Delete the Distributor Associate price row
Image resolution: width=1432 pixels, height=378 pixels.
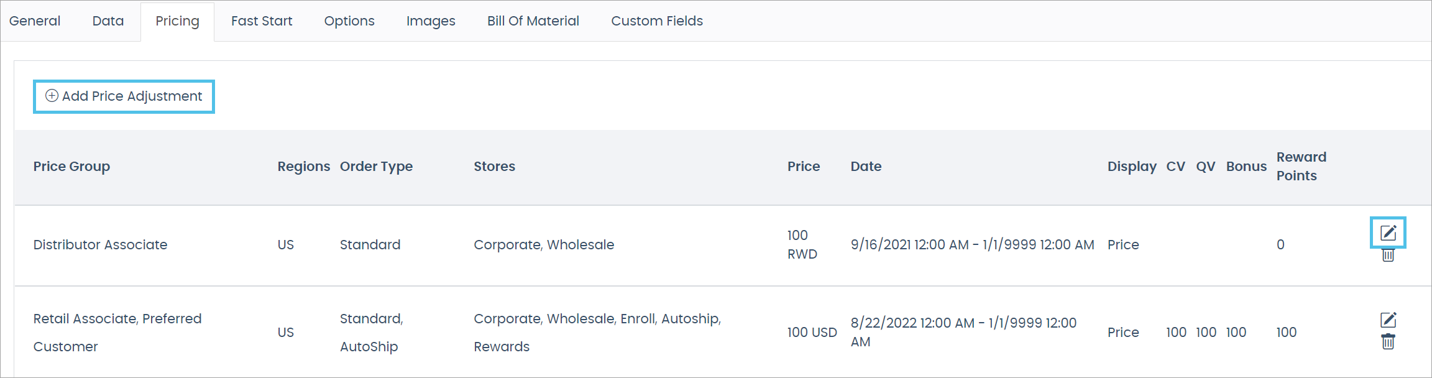pos(1388,255)
